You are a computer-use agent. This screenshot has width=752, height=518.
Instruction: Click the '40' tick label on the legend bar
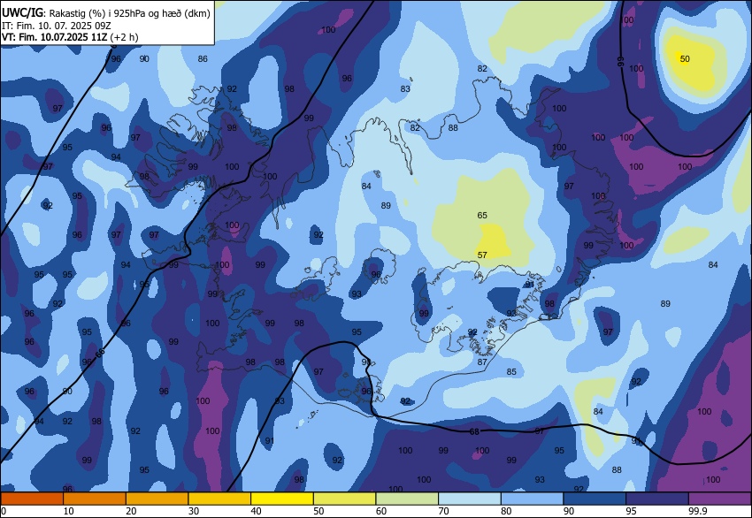pyautogui.click(x=256, y=511)
